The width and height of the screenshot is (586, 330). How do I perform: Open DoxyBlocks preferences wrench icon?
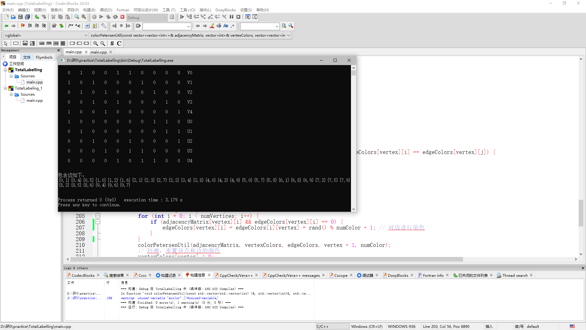point(104,26)
